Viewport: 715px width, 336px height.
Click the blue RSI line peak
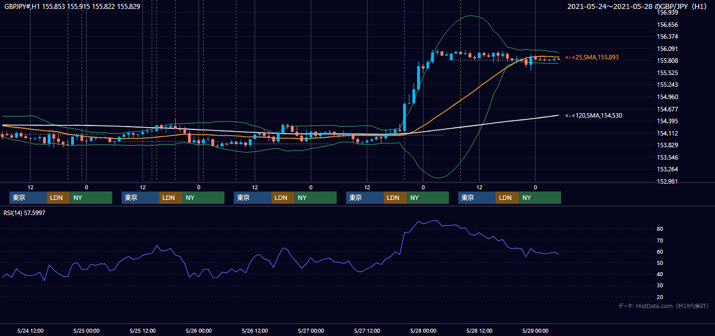(435, 221)
